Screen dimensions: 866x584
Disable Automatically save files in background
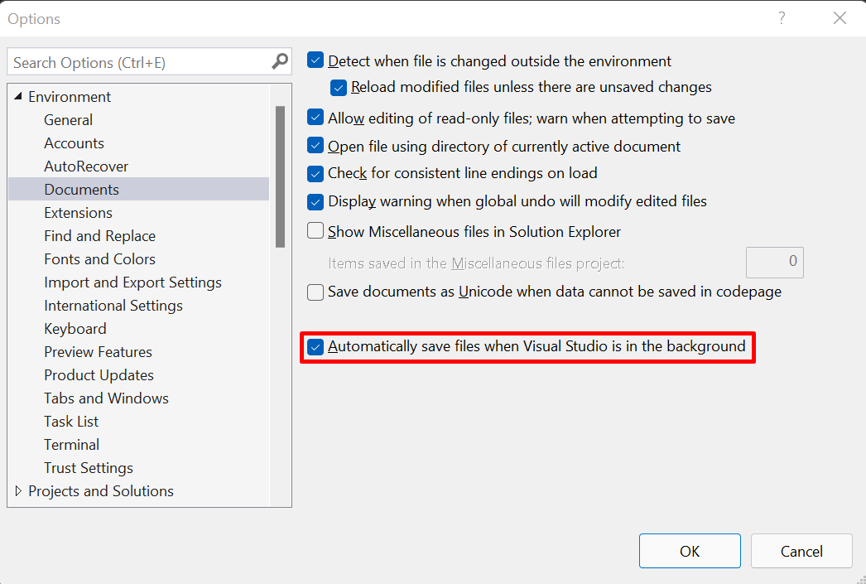[x=315, y=346]
